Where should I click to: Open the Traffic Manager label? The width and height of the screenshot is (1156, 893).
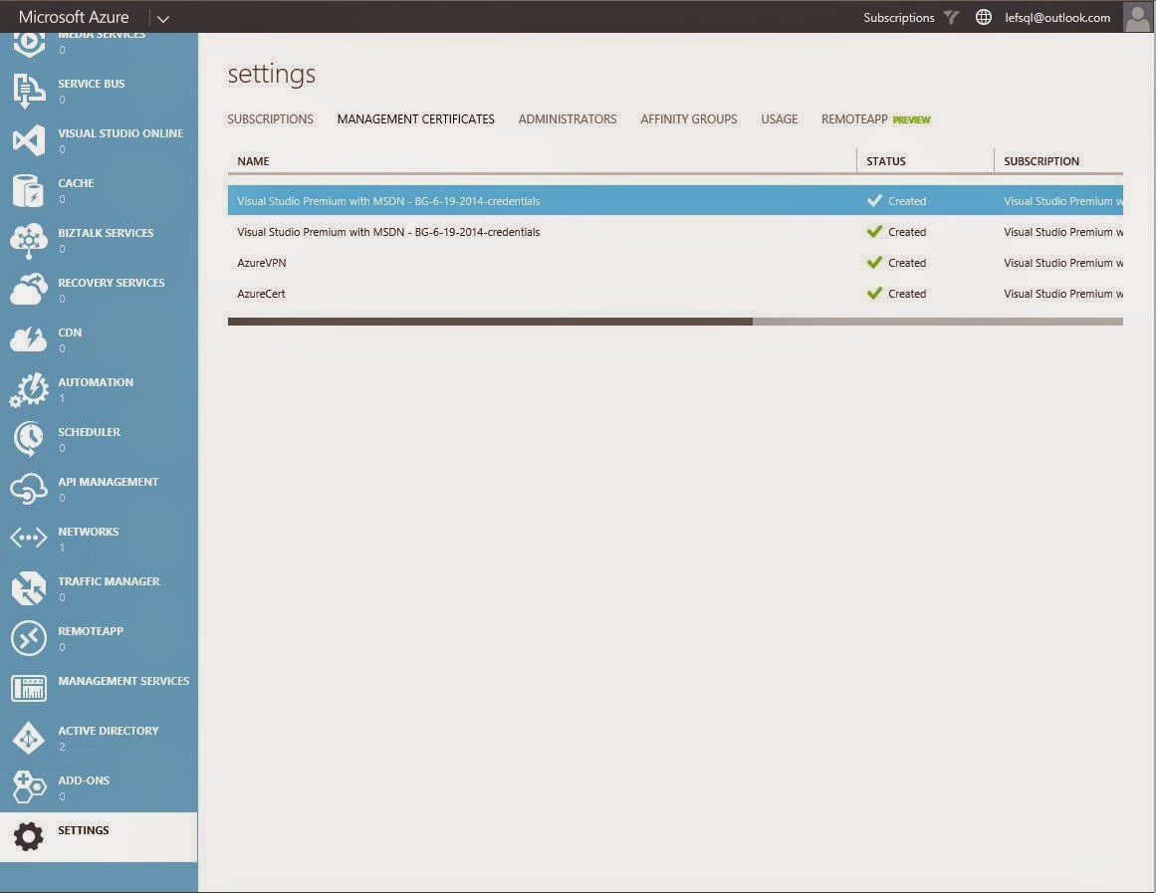tap(110, 581)
